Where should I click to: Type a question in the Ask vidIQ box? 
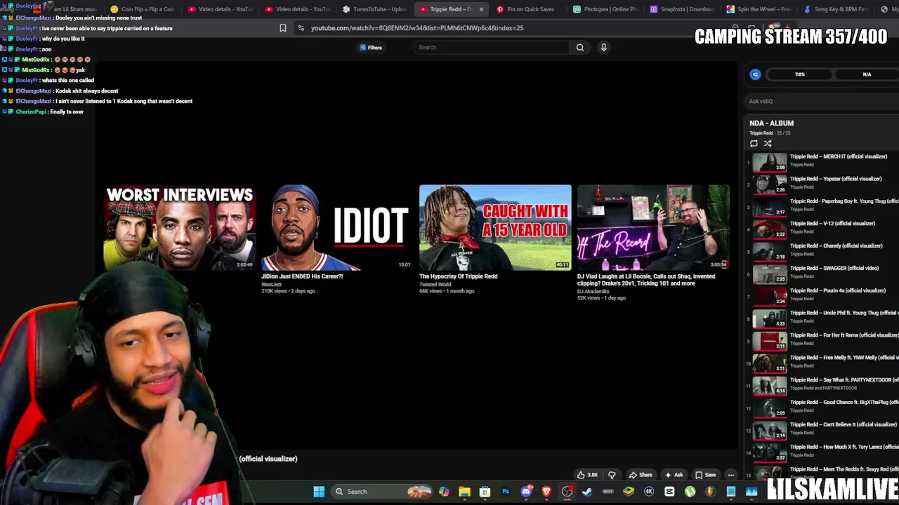tap(822, 101)
